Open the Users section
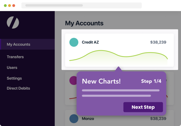The height and width of the screenshot is (126, 181). [x=12, y=68]
